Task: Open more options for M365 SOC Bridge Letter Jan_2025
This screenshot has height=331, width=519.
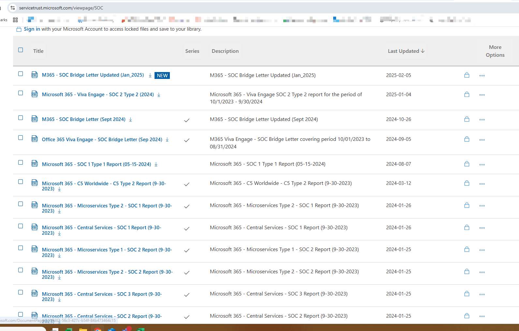Action: 482,76
